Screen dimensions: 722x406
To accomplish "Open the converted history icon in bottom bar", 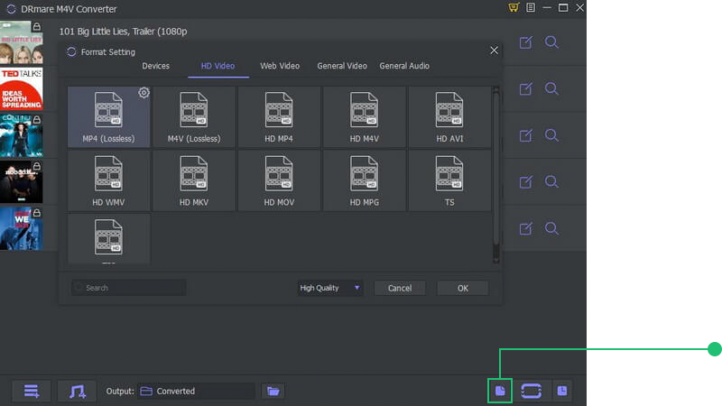I will click(x=561, y=391).
